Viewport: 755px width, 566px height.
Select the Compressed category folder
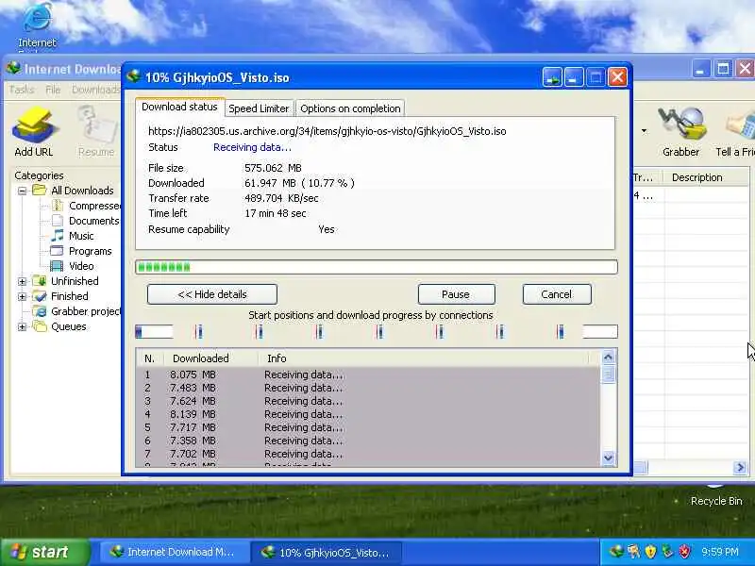click(87, 206)
